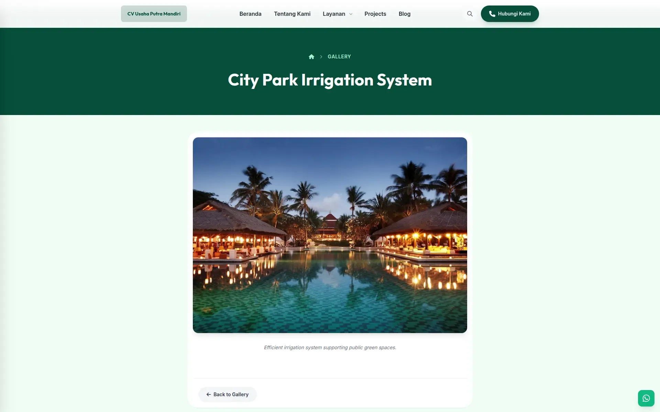Viewport: 660px width, 412px height.
Task: Open the Tentang Kami page
Action: click(292, 14)
